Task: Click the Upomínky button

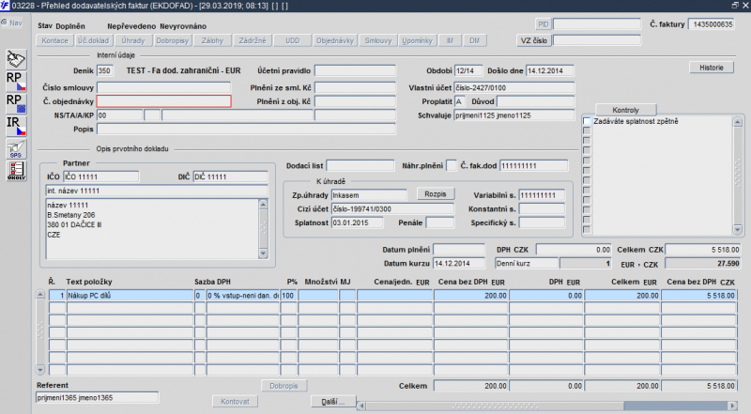Action: (417, 40)
